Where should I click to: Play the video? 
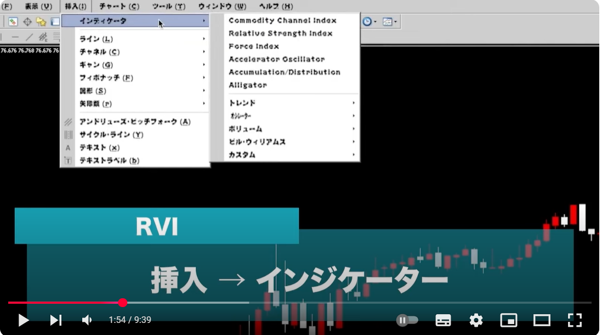tap(24, 320)
